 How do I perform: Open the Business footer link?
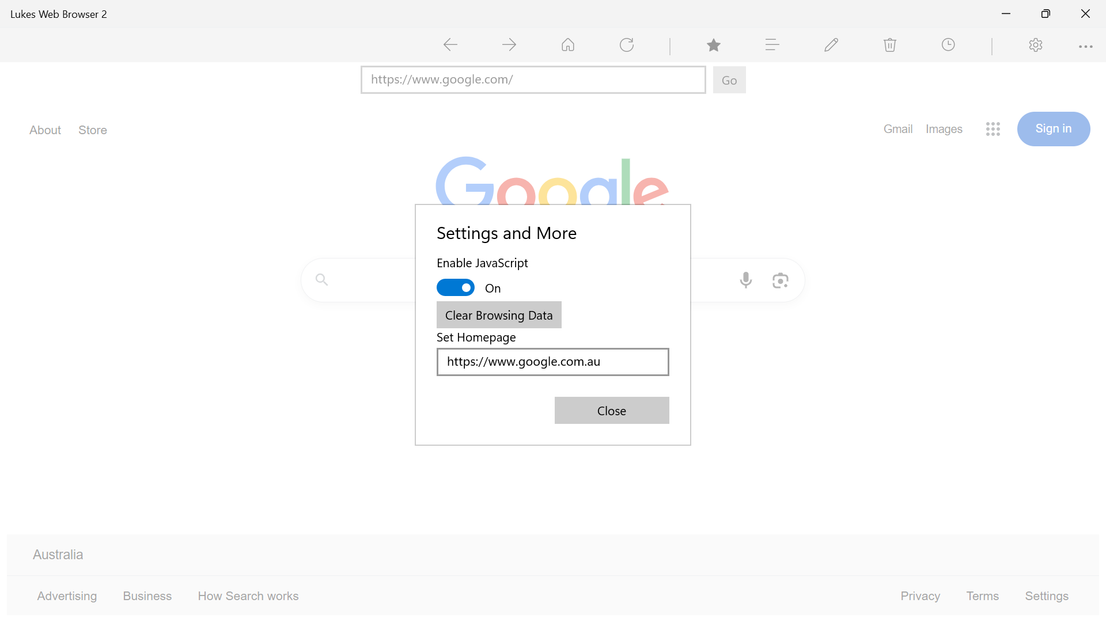(x=147, y=596)
